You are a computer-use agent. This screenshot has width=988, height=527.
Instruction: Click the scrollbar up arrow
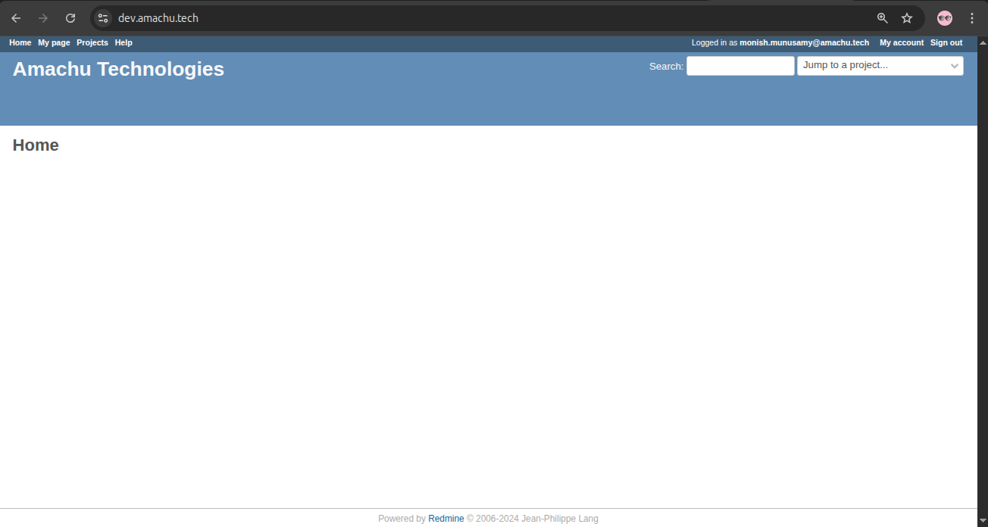coord(983,41)
